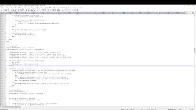Open the Recherche menu
Image resolution: width=196 pixels, height=110 pixels.
click(14, 8)
